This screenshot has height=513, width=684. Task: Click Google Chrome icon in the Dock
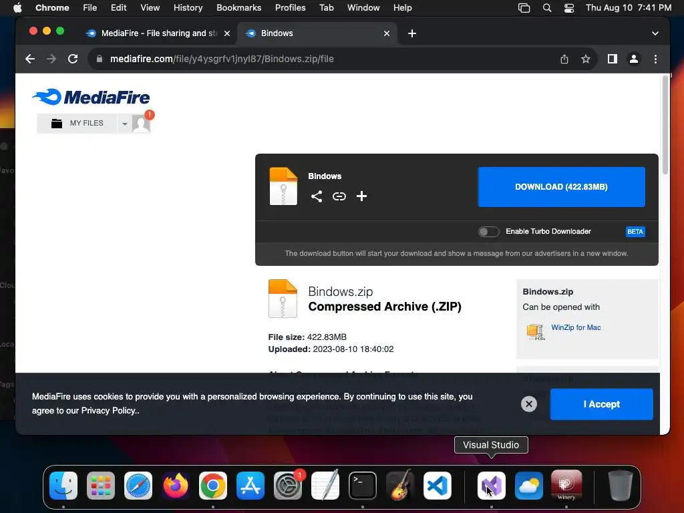click(x=213, y=486)
